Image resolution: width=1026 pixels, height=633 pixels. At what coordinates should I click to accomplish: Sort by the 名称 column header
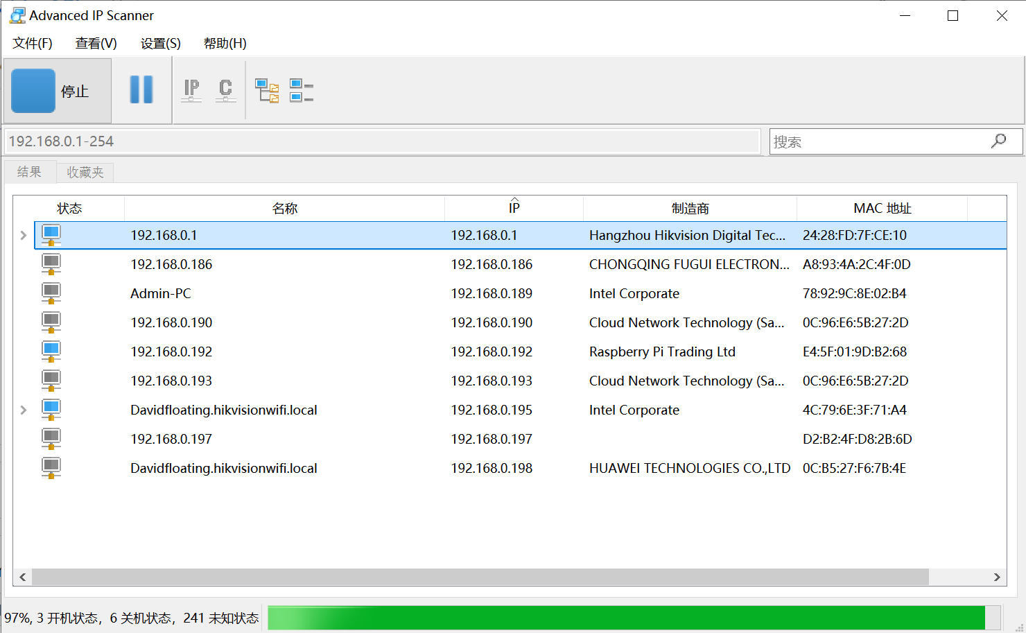click(285, 209)
